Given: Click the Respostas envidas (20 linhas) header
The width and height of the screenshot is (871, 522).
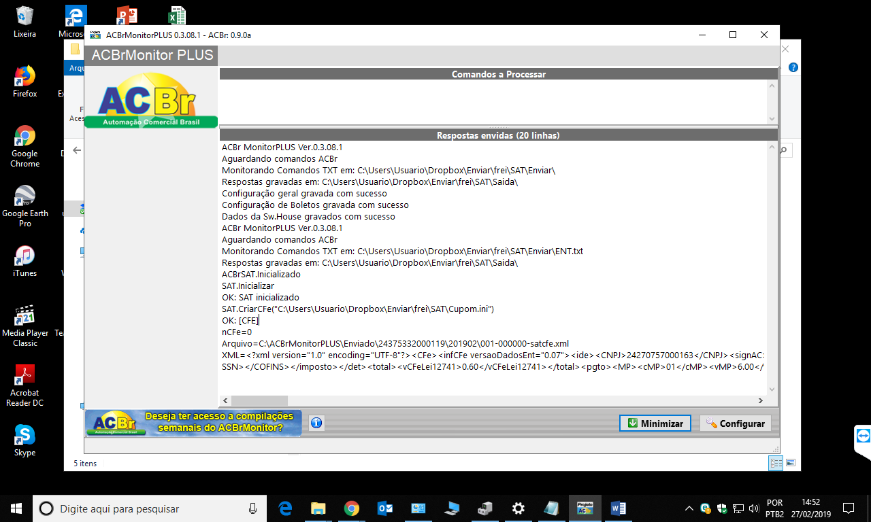Looking at the screenshot, I should pos(498,135).
